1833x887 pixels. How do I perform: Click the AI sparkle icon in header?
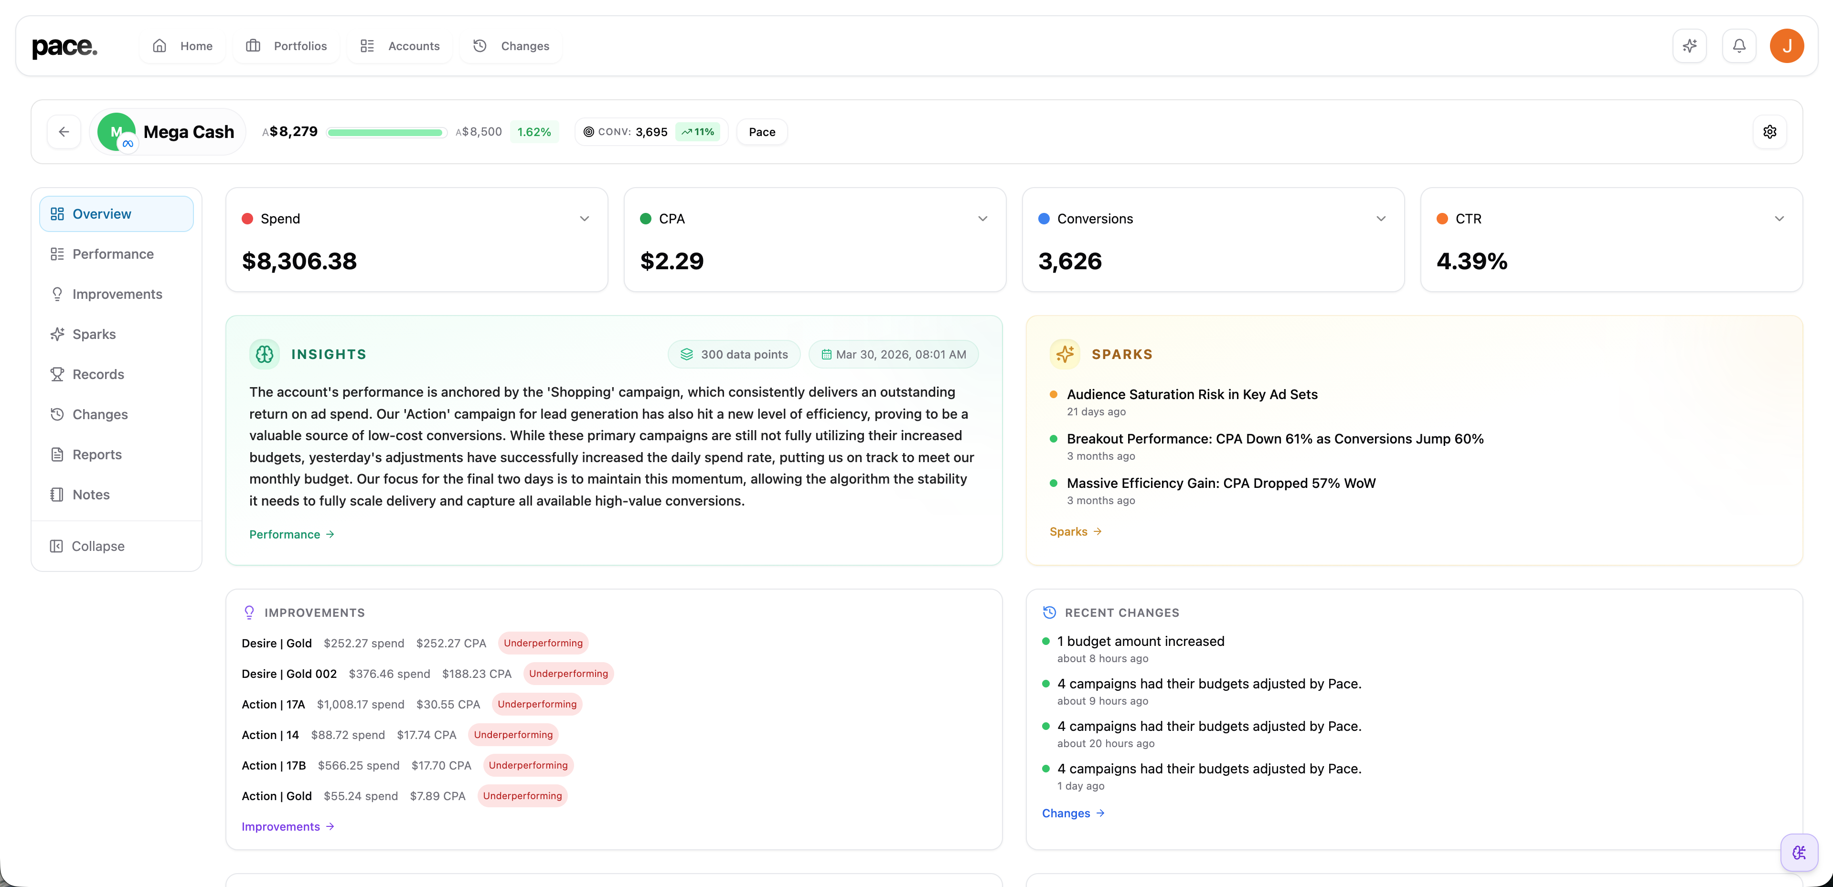1689,46
